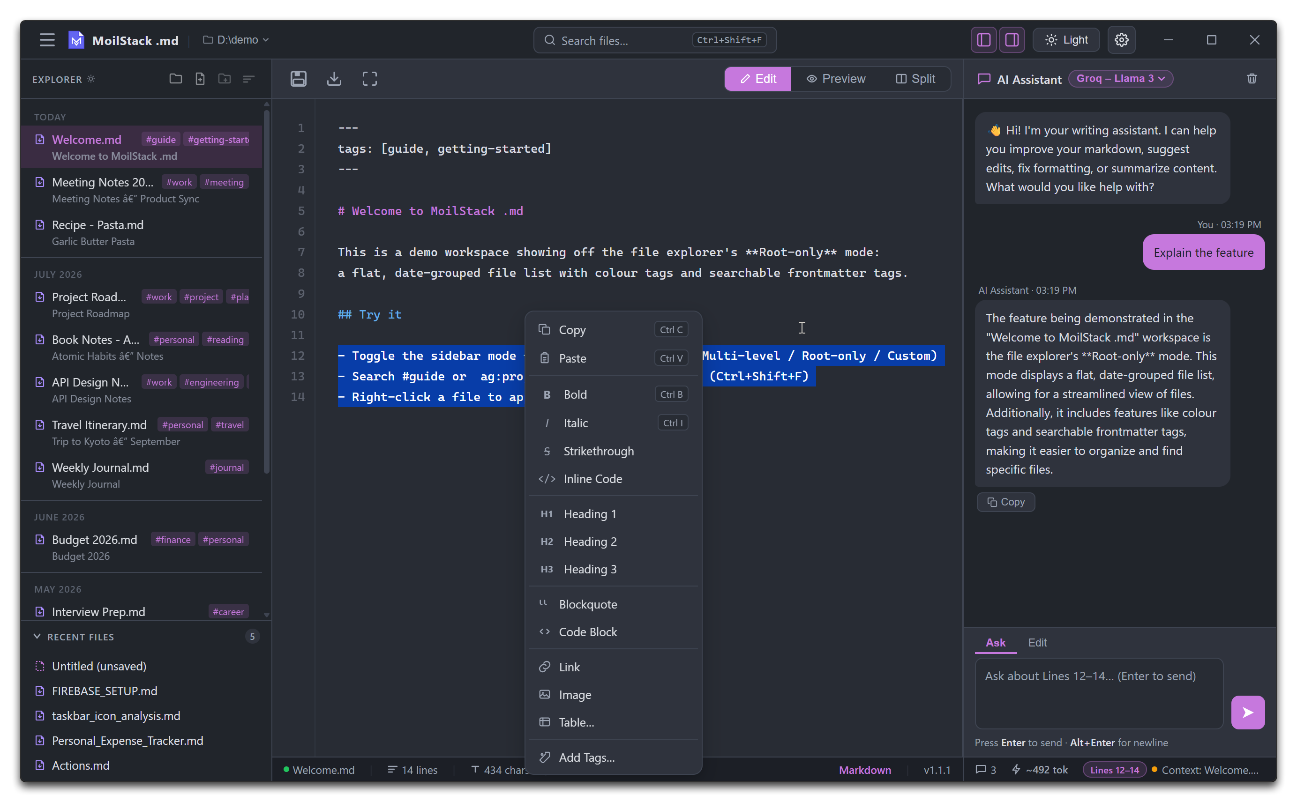Apply Inline Code from the context menu
Image resolution: width=1297 pixels, height=802 pixels.
click(x=613, y=478)
